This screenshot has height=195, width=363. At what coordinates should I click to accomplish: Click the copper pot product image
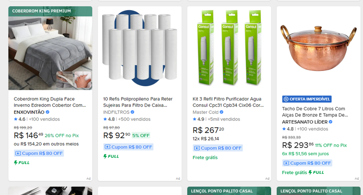coord(318,48)
